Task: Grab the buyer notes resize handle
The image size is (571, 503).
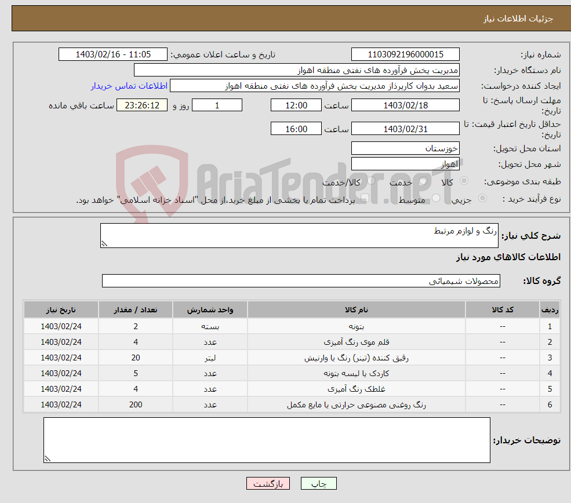Action: click(x=48, y=459)
